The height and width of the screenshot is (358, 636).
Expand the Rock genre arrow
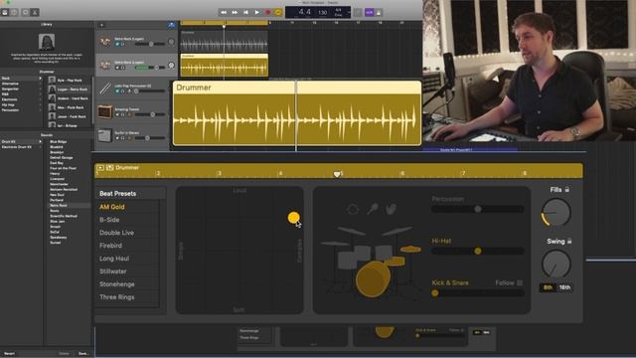coord(40,78)
